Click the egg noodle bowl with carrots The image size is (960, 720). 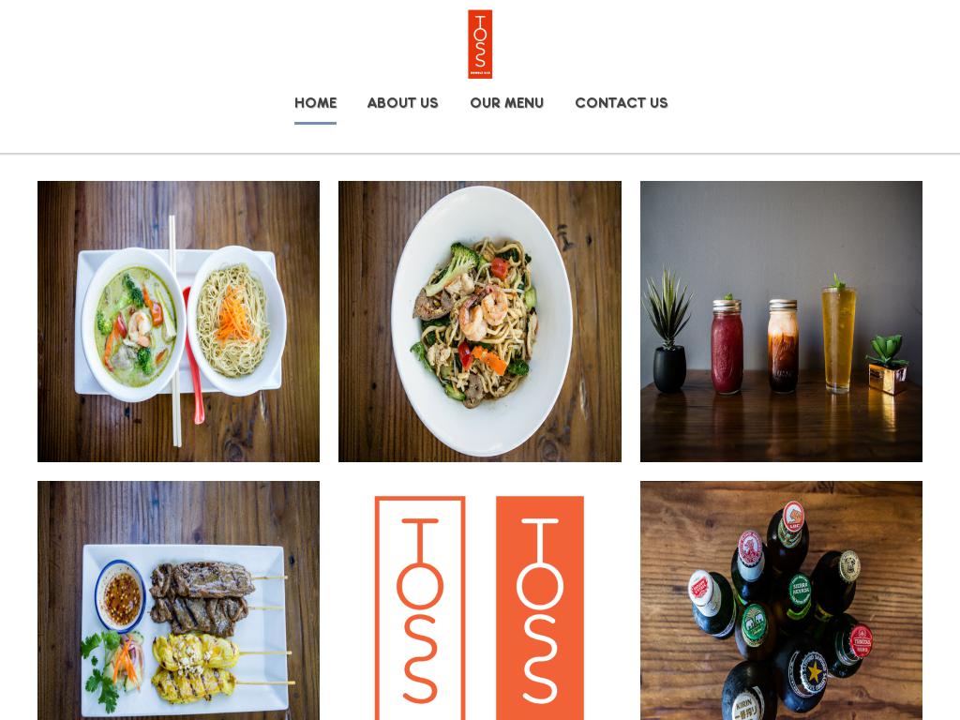click(x=236, y=321)
